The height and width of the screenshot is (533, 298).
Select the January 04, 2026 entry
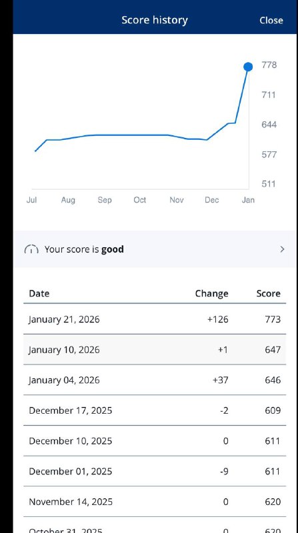click(155, 380)
